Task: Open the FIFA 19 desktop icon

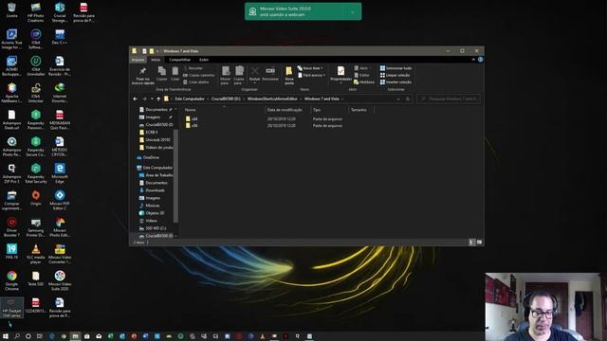Action: [x=11, y=252]
